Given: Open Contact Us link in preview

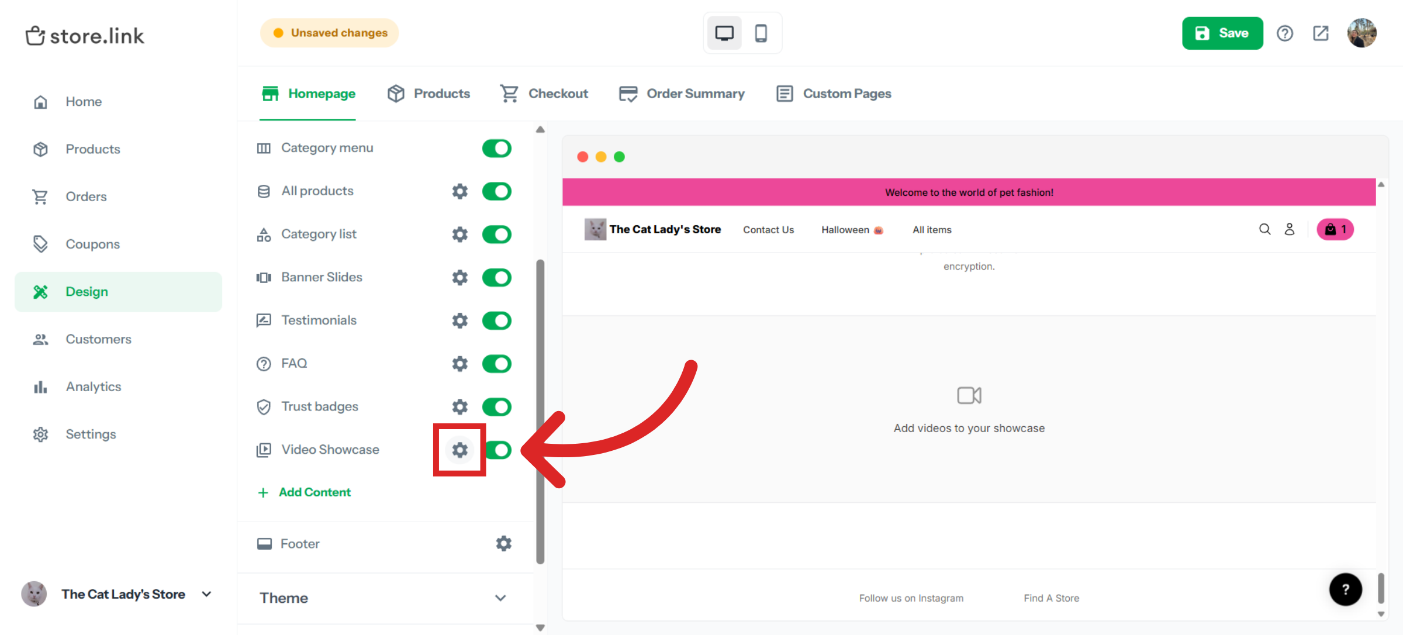Looking at the screenshot, I should coord(768,230).
